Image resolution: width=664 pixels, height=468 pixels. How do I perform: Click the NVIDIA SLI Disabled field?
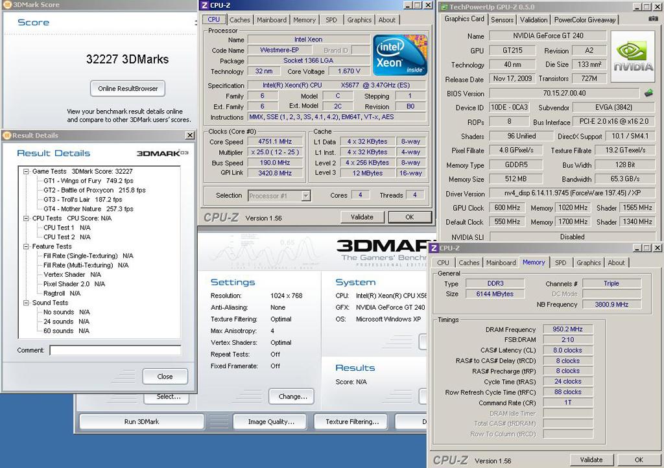tap(572, 237)
